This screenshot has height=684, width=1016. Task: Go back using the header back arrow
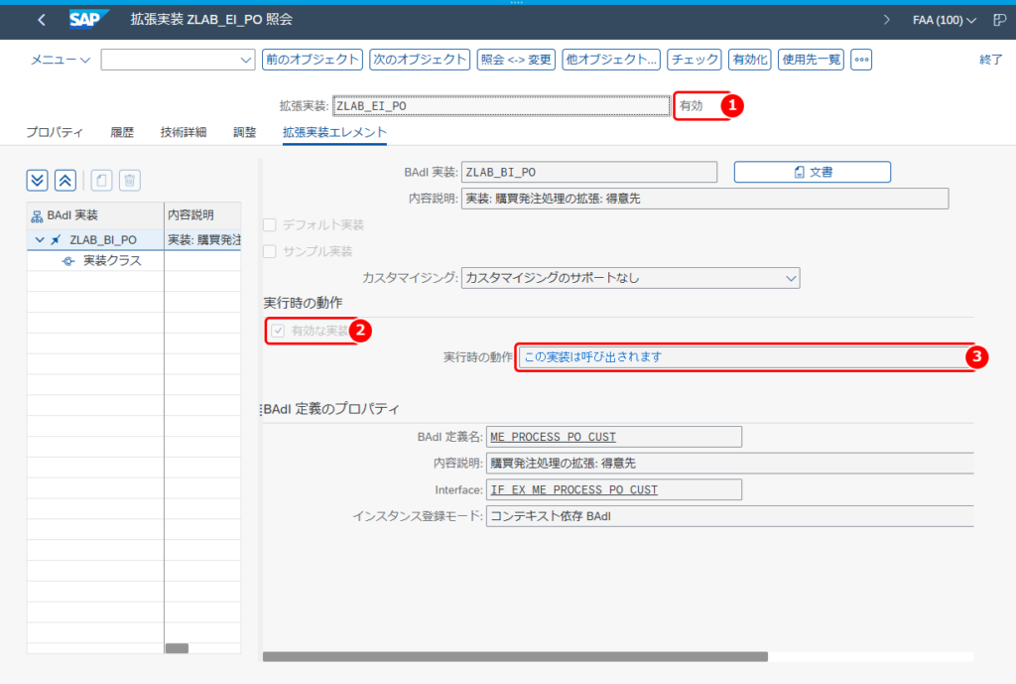tap(42, 20)
